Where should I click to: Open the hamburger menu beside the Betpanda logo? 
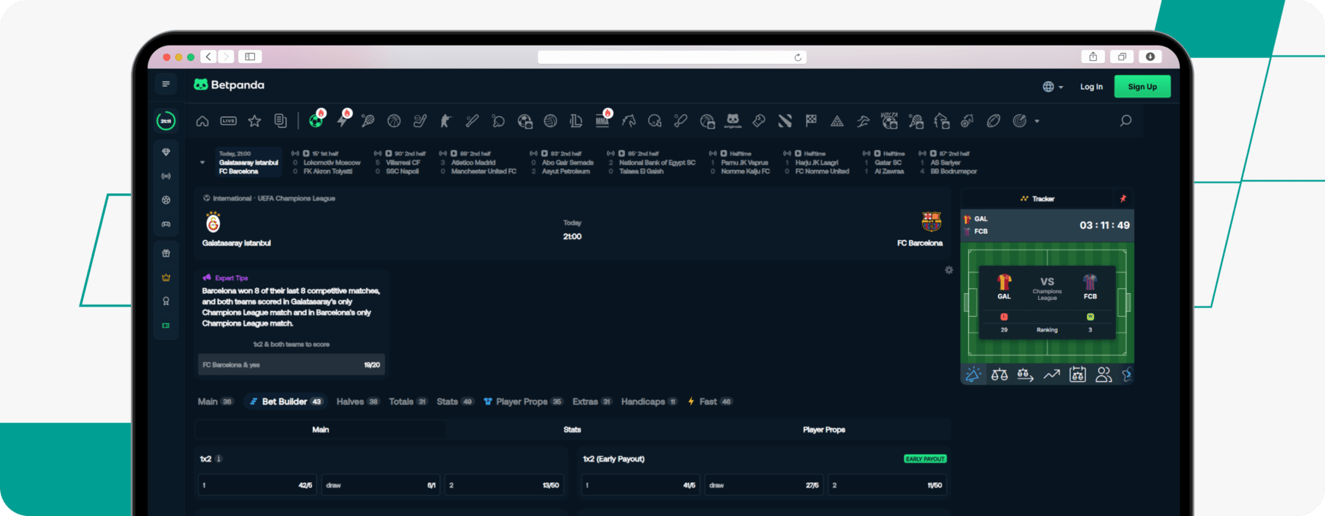pos(166,85)
